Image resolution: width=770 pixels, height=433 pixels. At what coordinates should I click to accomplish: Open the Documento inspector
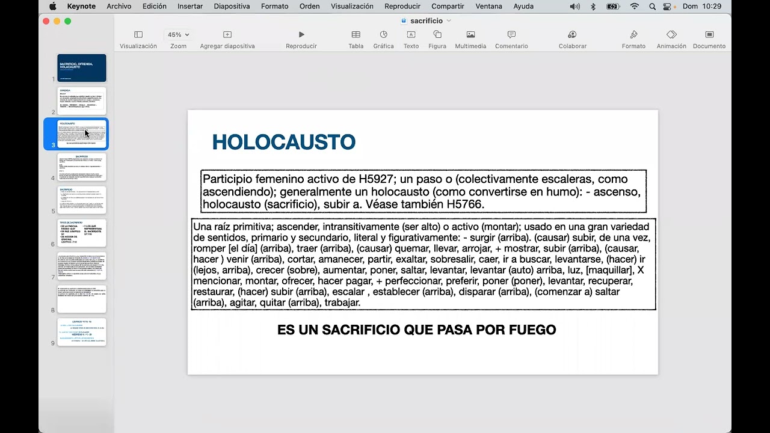coord(709,40)
